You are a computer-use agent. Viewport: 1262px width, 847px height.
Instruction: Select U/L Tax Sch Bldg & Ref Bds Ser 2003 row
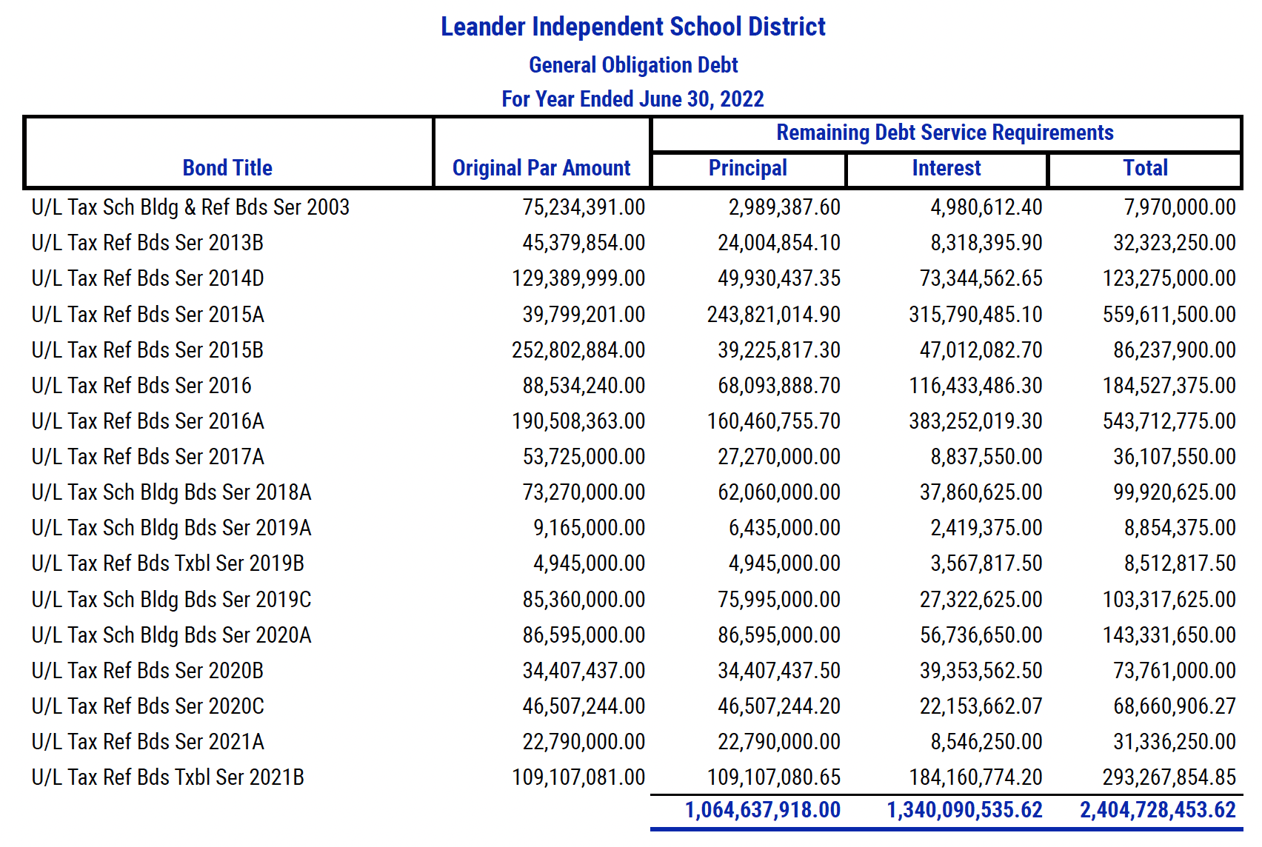[633, 207]
